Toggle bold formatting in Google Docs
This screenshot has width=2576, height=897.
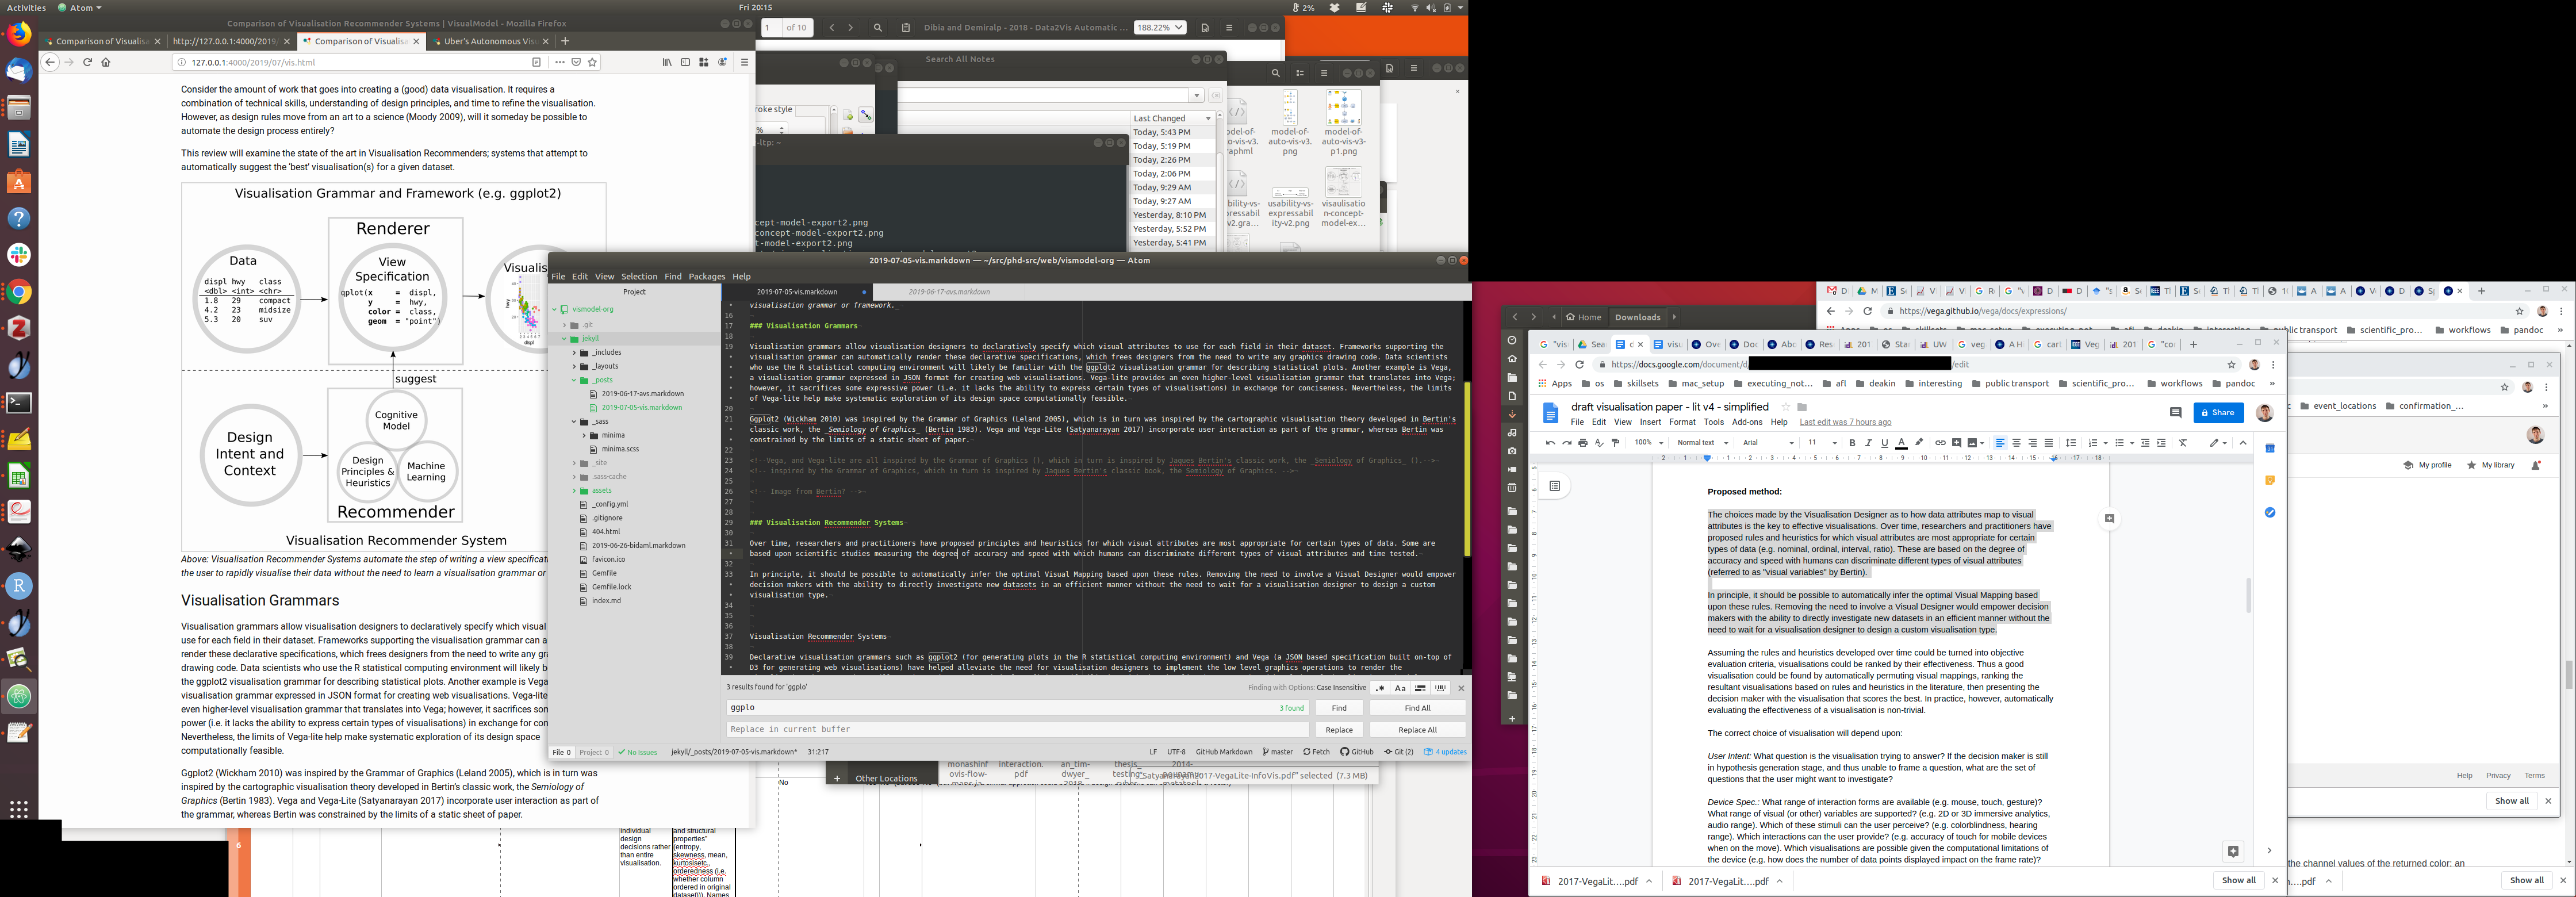pos(1852,443)
